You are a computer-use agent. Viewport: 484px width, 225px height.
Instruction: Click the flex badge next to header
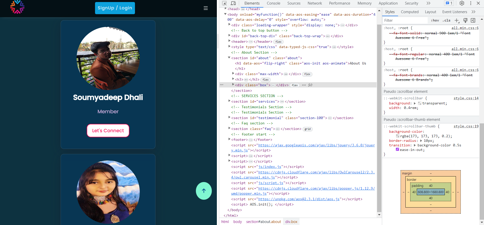[279, 42]
